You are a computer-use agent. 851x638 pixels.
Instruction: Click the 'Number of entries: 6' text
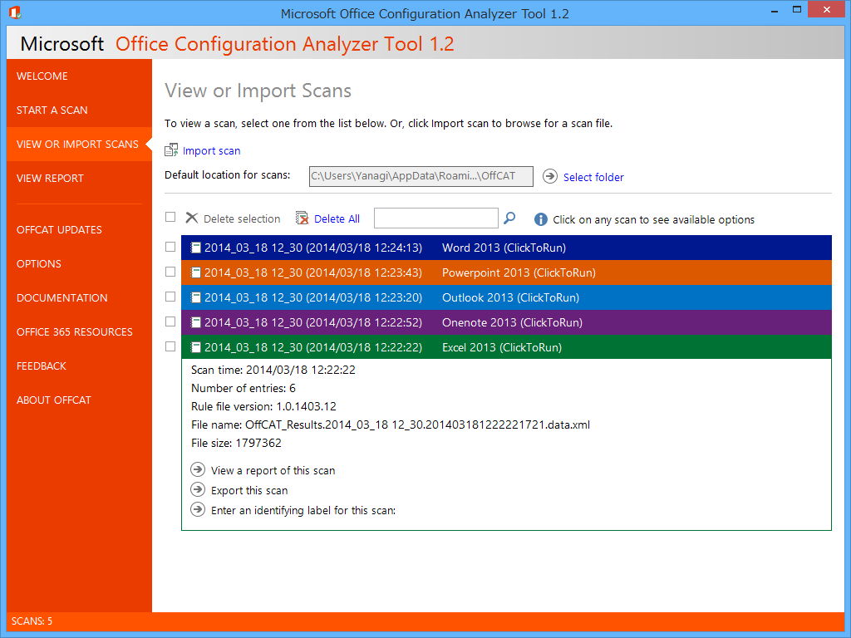click(243, 389)
